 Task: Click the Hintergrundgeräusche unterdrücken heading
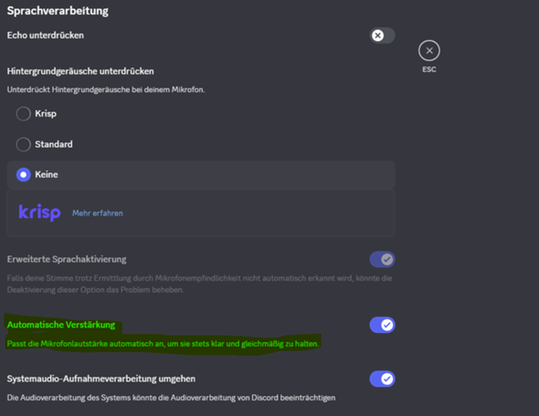coord(80,71)
